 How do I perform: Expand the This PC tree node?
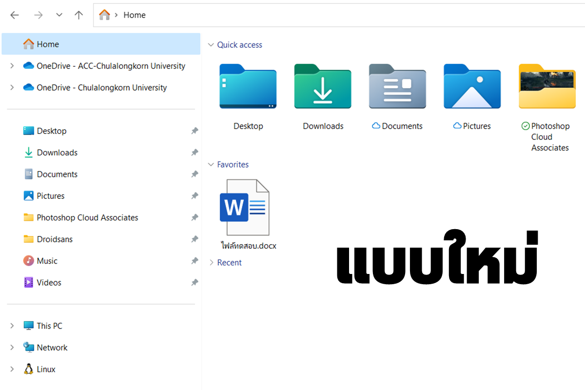(x=12, y=326)
